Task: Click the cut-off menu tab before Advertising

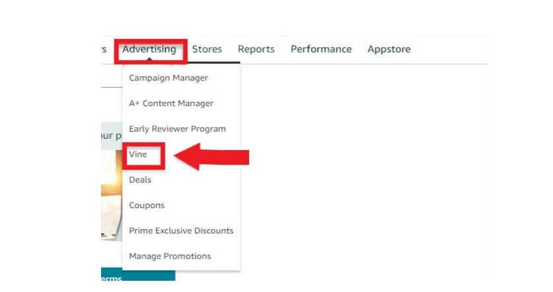Action: (104, 50)
